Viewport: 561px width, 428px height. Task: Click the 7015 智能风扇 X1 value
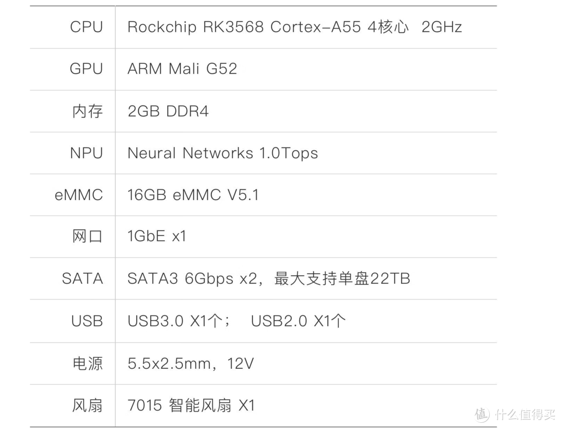[191, 405]
